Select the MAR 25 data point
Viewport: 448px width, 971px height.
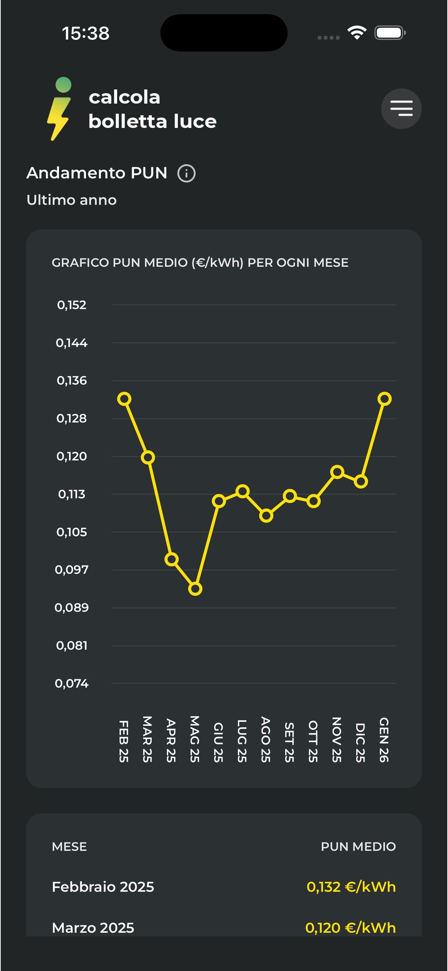[148, 457]
